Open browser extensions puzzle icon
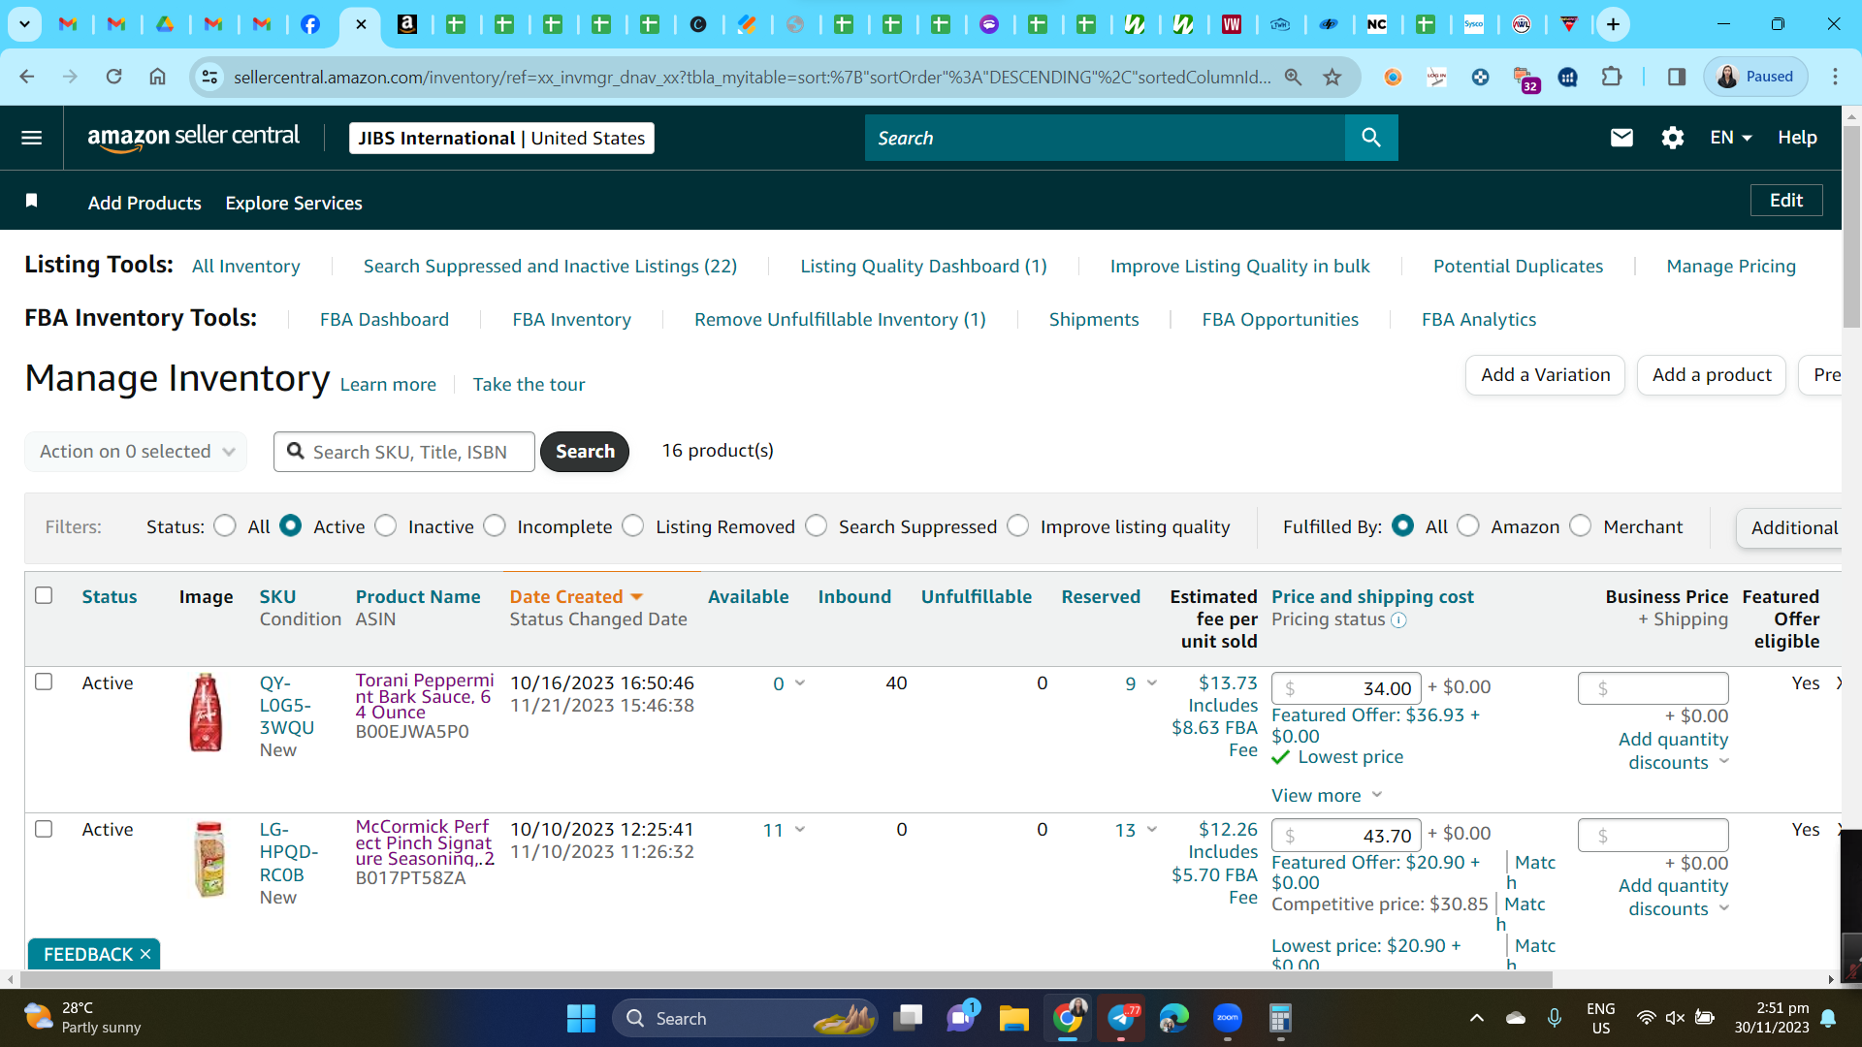This screenshot has height=1047, width=1862. pyautogui.click(x=1611, y=77)
